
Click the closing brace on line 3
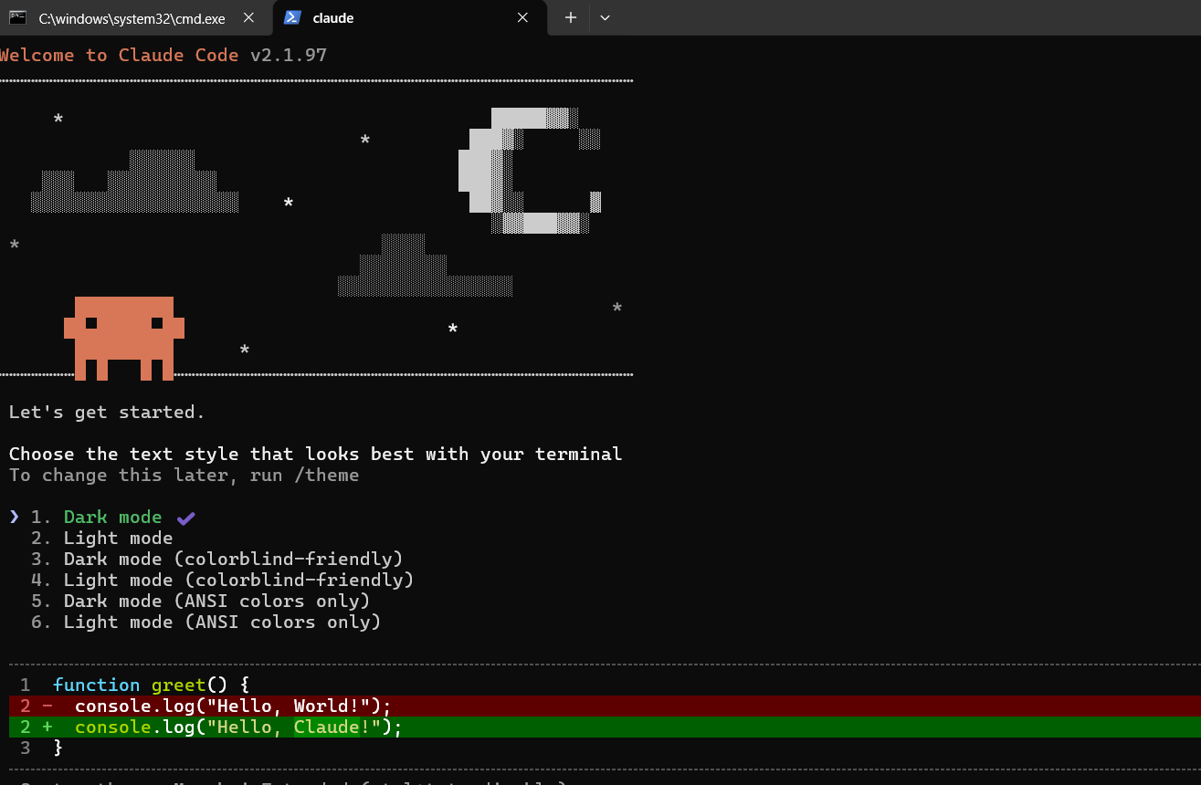[58, 748]
